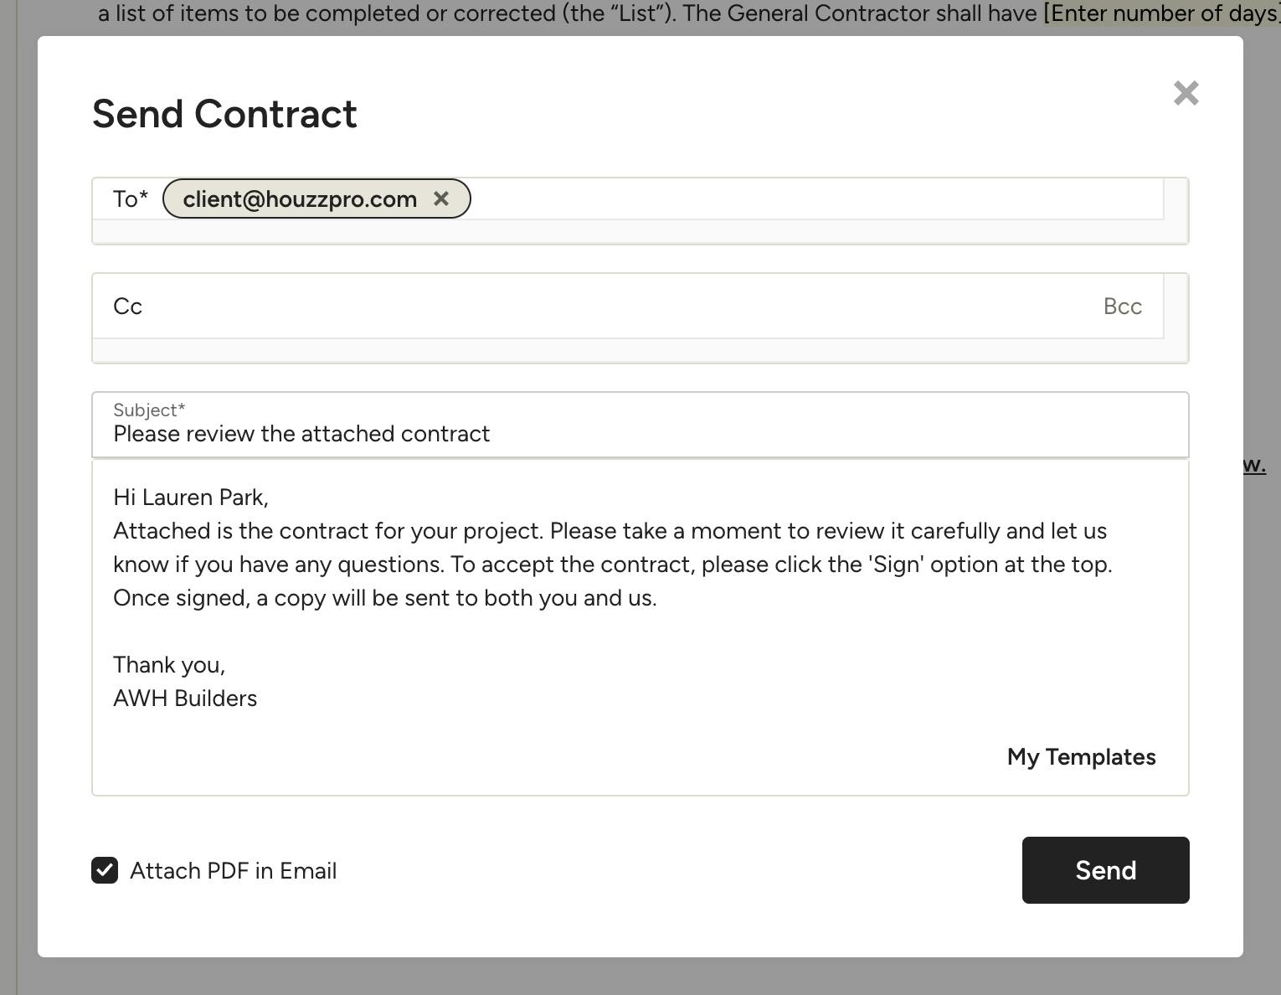Edit the Subject text field
Image resolution: width=1281 pixels, height=995 pixels.
[x=586, y=434]
